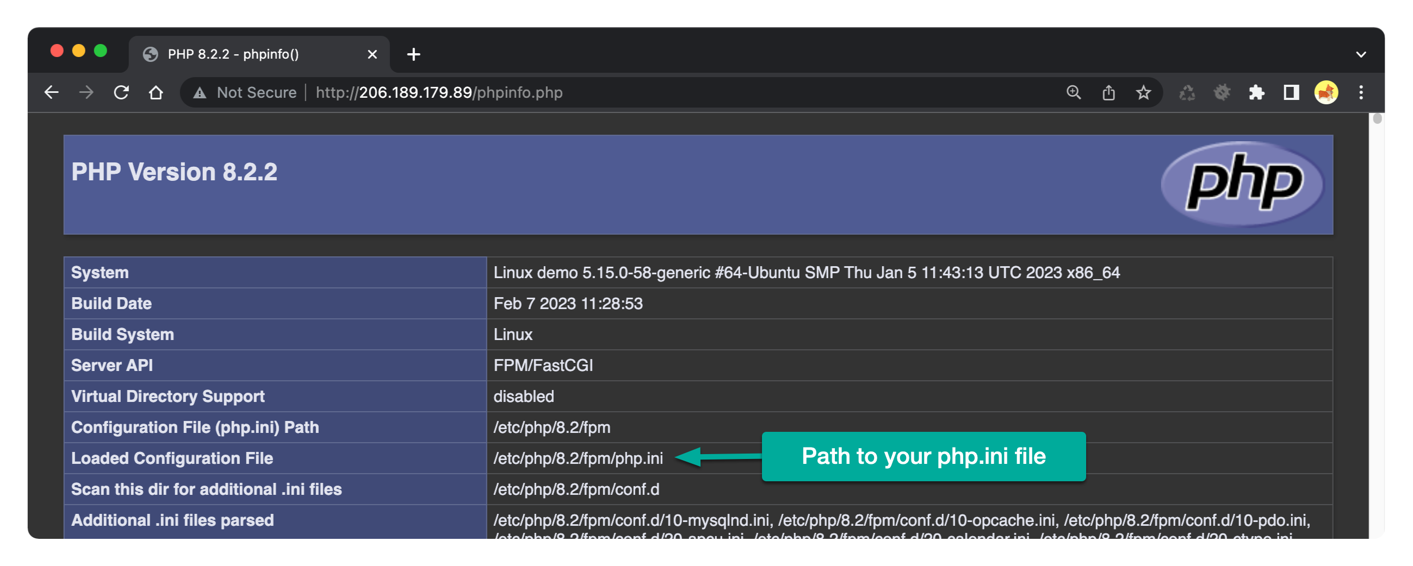
Task: Click the recycle-style extension icon
Action: [x=1187, y=92]
